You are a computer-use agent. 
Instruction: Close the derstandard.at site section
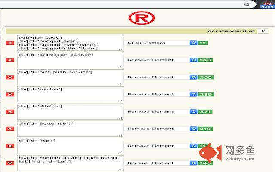click(x=263, y=31)
